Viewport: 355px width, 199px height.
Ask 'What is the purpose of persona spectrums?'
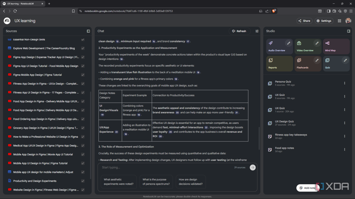[156, 181]
